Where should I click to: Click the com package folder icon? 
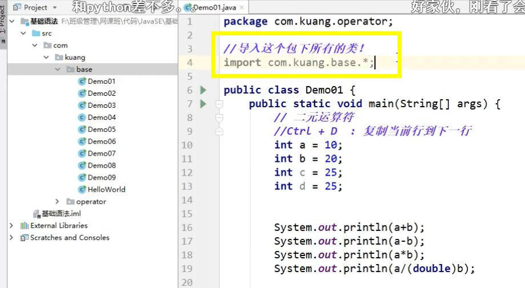(x=47, y=45)
